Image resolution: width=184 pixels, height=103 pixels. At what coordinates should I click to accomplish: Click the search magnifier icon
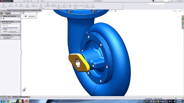[x=169, y=1]
